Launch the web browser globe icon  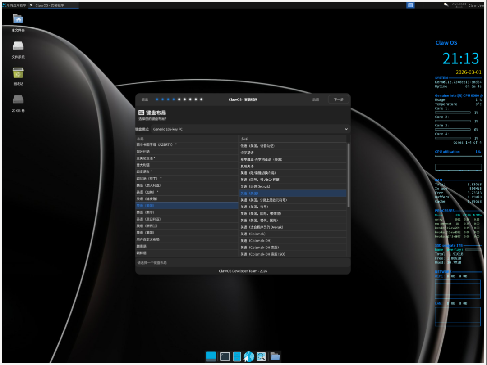[x=249, y=356]
